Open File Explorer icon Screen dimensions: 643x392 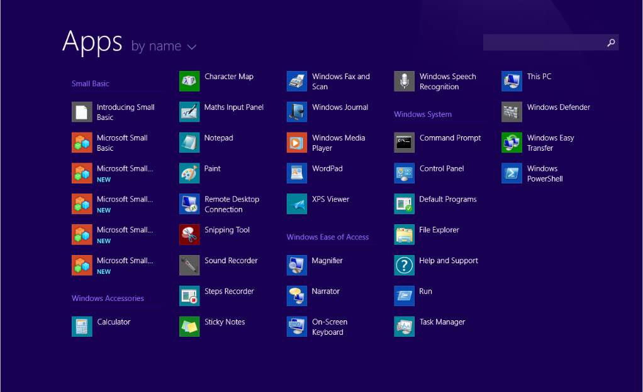405,235
